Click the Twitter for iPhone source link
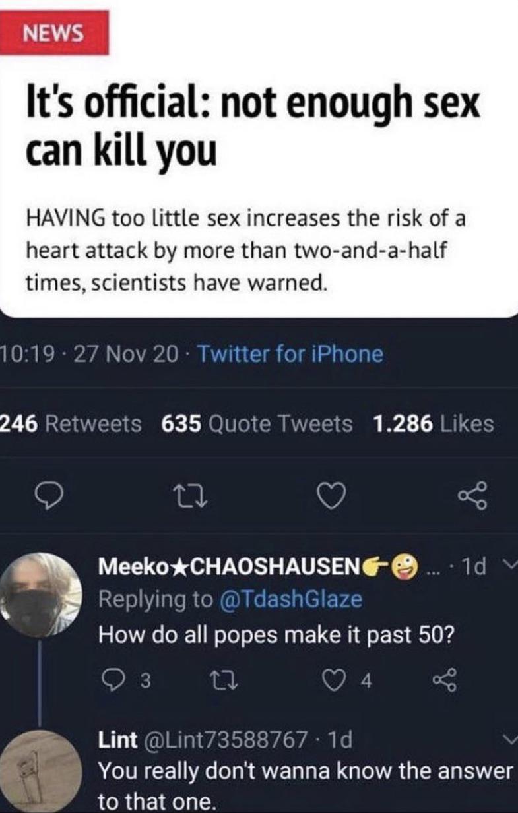 pyautogui.click(x=290, y=355)
